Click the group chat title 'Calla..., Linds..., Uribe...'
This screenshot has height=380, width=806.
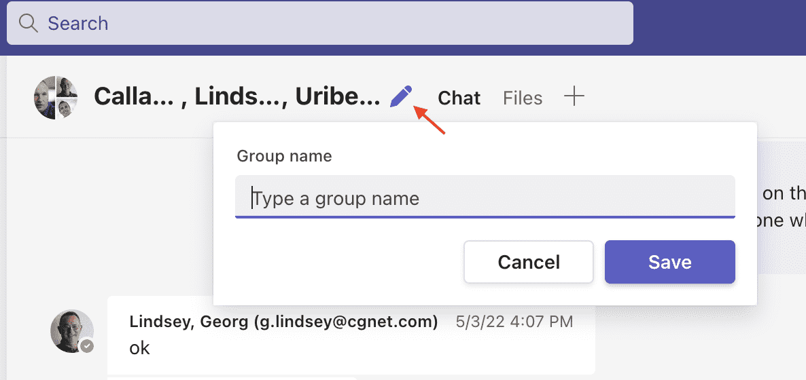(237, 98)
